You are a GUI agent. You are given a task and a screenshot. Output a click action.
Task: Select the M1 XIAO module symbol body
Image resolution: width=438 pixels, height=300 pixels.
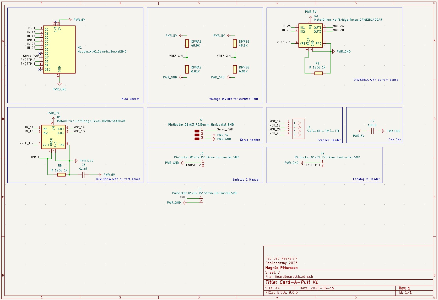tap(59, 49)
